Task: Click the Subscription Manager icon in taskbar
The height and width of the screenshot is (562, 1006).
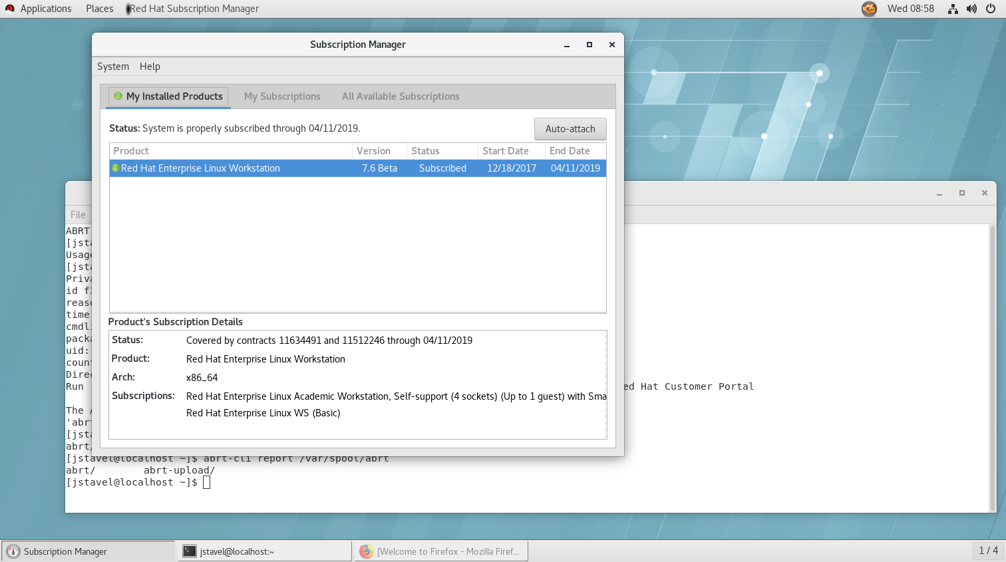Action: coord(13,551)
